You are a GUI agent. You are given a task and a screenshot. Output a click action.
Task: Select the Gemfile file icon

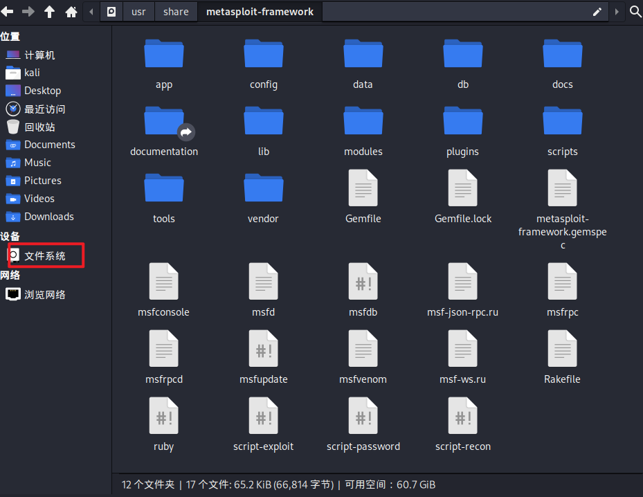(x=363, y=188)
